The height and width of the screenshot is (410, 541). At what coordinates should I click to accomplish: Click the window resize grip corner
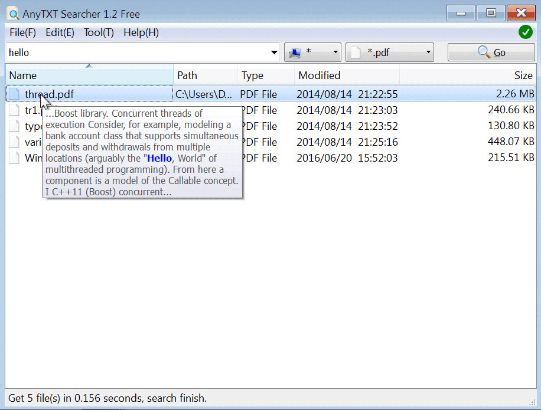(x=532, y=402)
